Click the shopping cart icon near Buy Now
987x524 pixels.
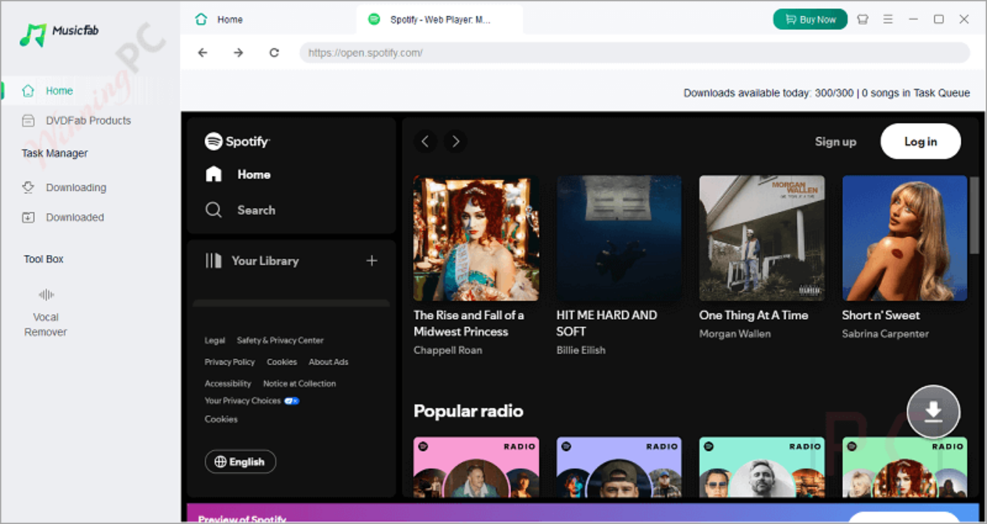(x=863, y=19)
